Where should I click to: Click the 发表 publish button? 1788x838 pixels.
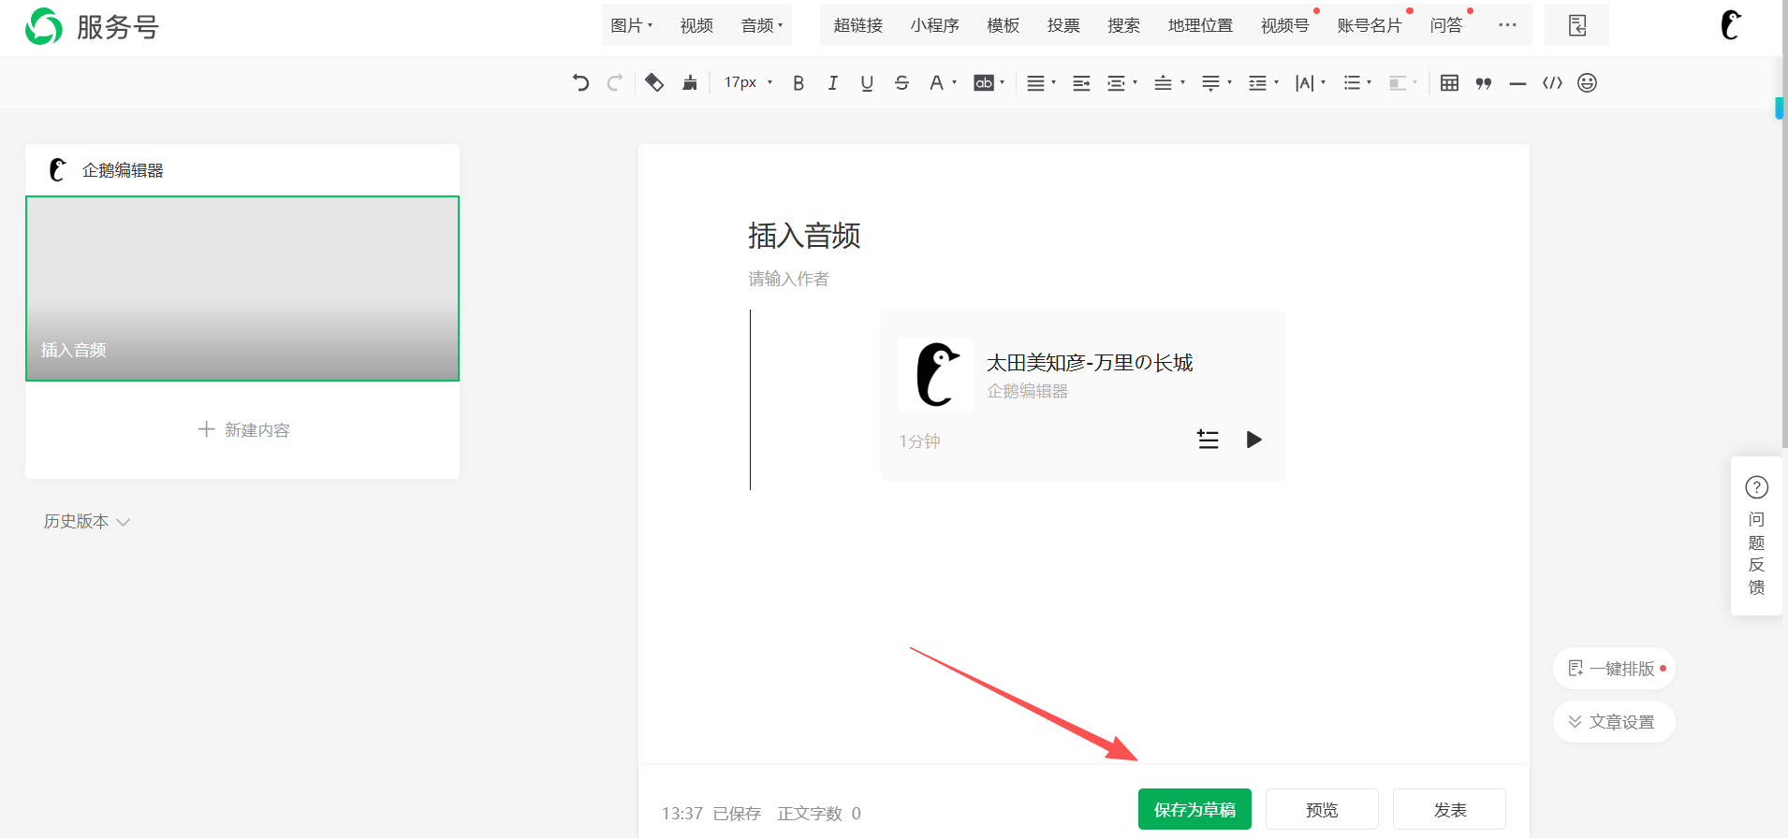(1449, 809)
